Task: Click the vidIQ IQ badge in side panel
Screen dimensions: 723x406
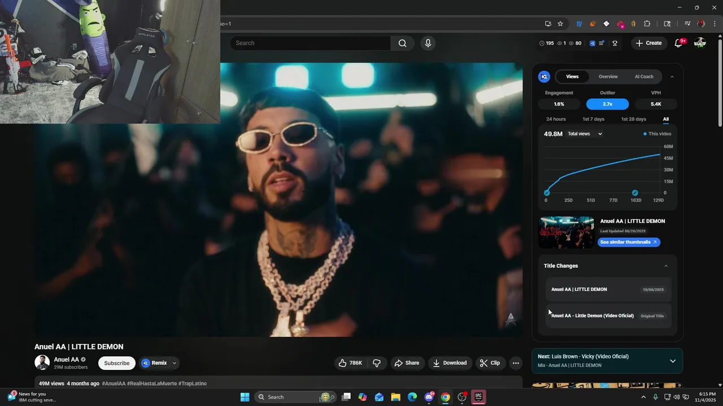Action: [x=544, y=77]
